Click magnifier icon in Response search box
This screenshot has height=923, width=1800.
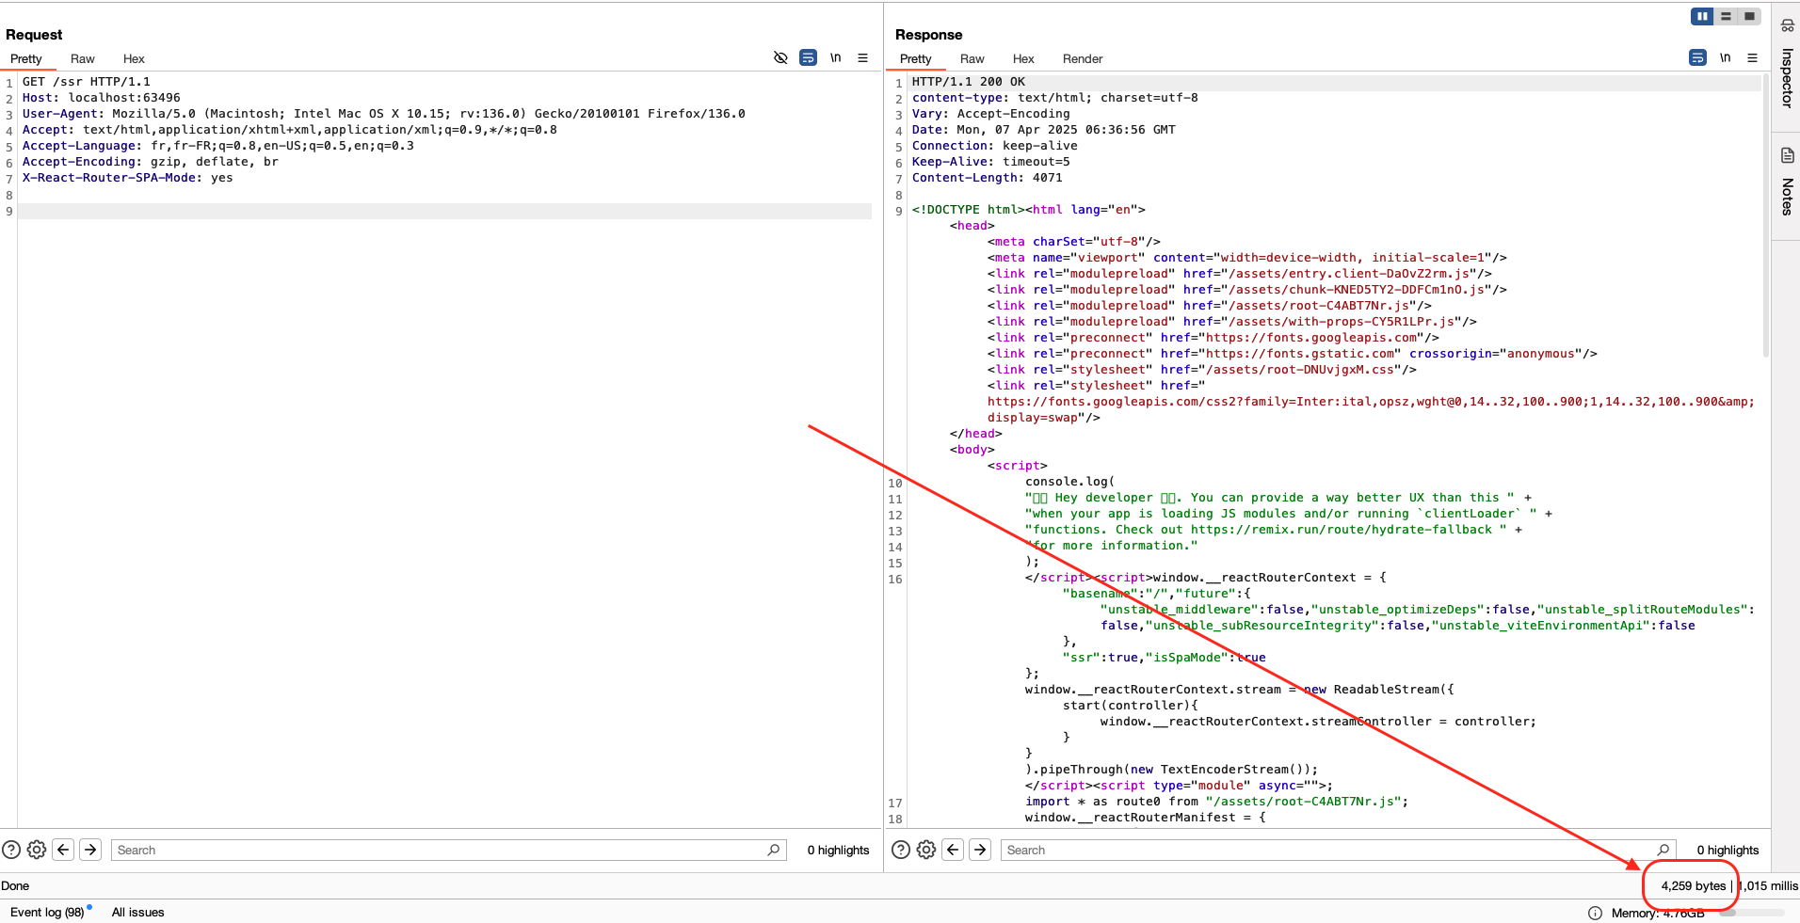tap(1663, 850)
